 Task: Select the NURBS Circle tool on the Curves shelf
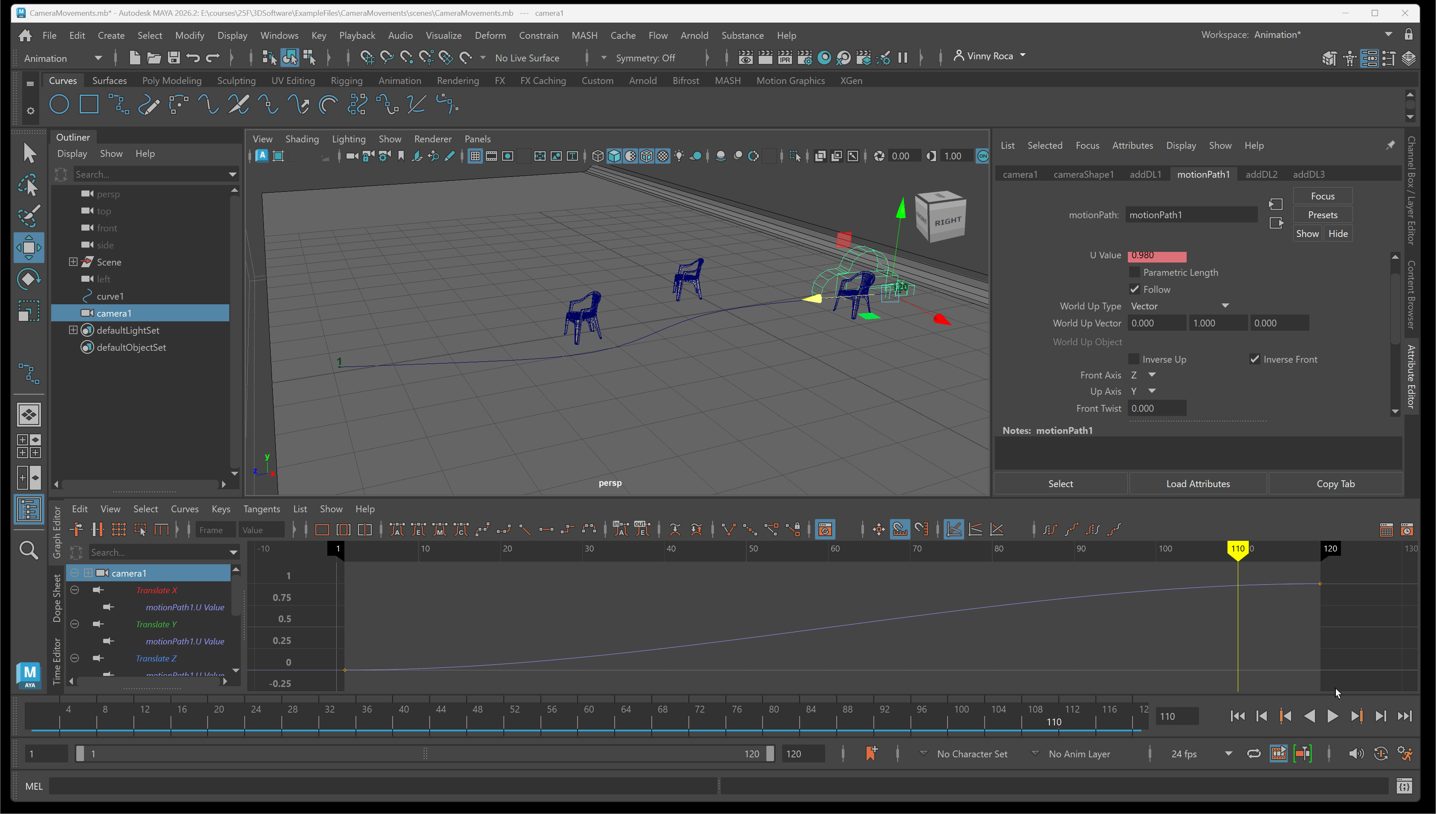59,104
